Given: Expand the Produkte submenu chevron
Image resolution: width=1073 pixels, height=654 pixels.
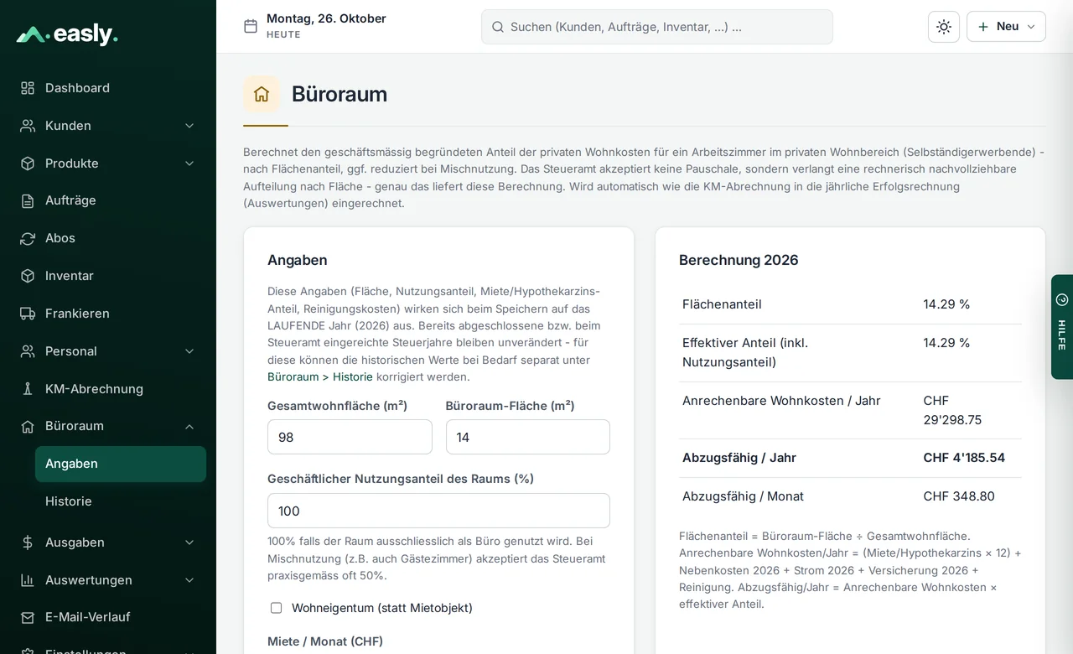Looking at the screenshot, I should tap(189, 163).
